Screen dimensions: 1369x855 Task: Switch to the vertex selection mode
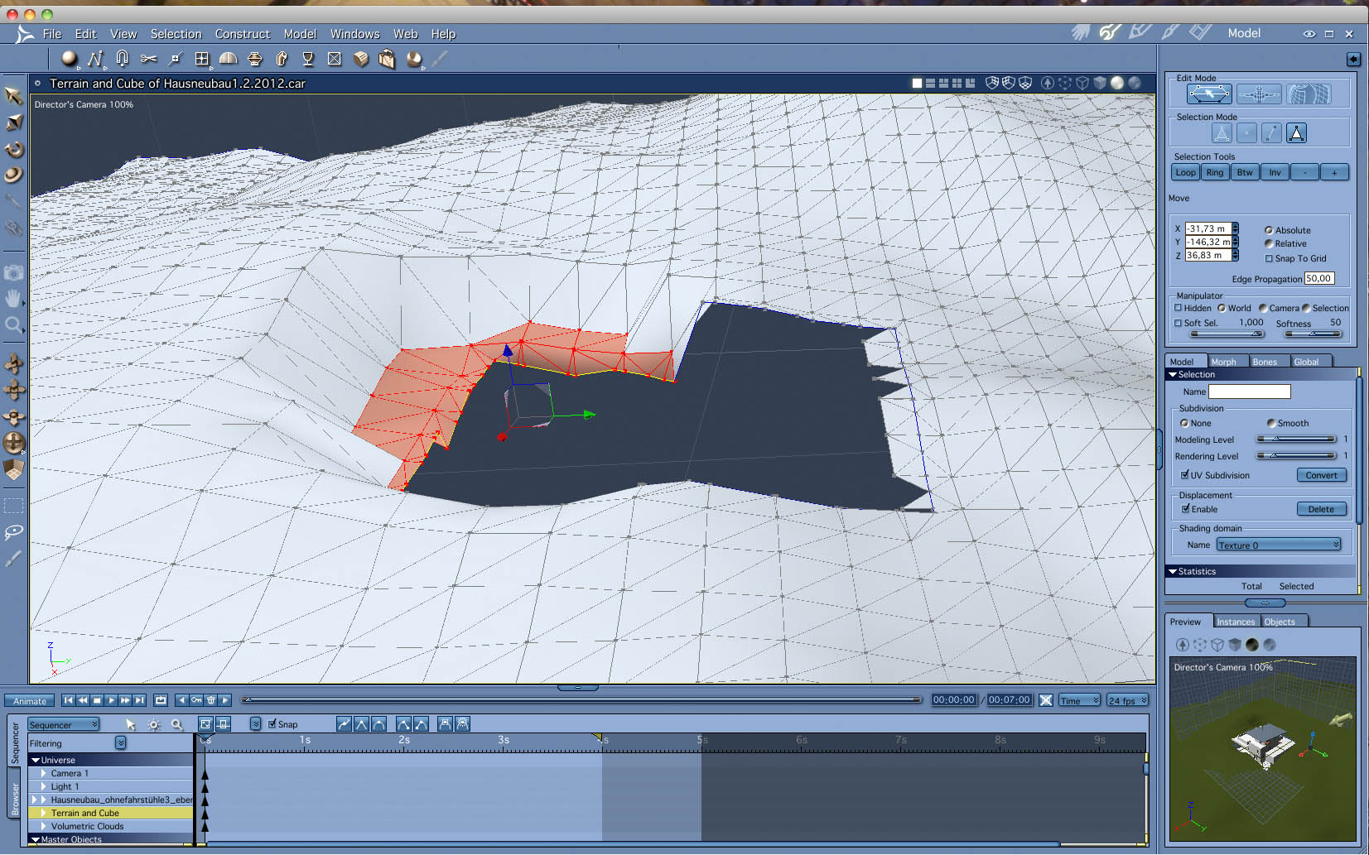[1246, 133]
